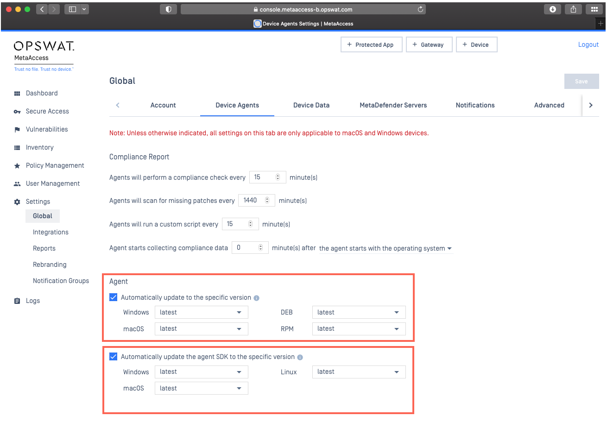Go back with Safari back arrow

pyautogui.click(x=42, y=9)
